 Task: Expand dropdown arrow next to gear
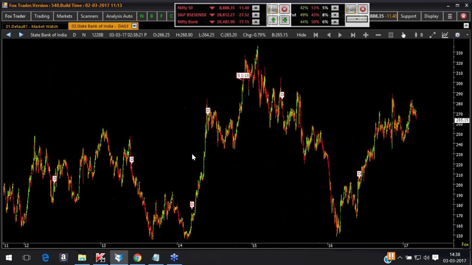click(x=467, y=35)
